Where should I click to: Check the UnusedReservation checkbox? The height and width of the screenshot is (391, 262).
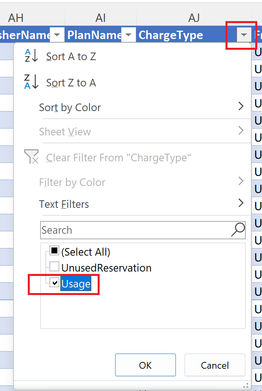(x=55, y=267)
